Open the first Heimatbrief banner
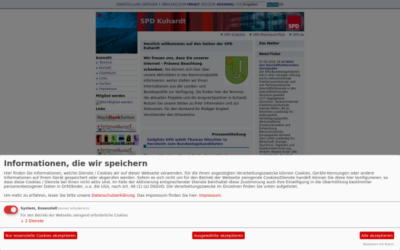This screenshot has height=250, width=400. click(x=116, y=128)
